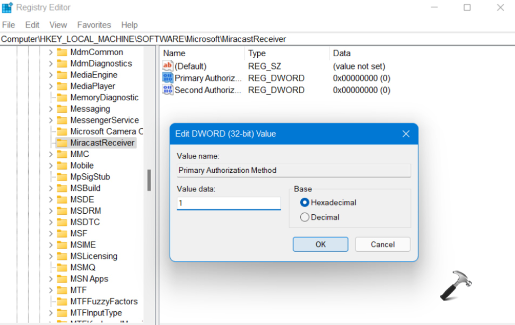This screenshot has width=515, height=325.
Task: Expand the MdmDiagnostics key
Action: tap(50, 64)
